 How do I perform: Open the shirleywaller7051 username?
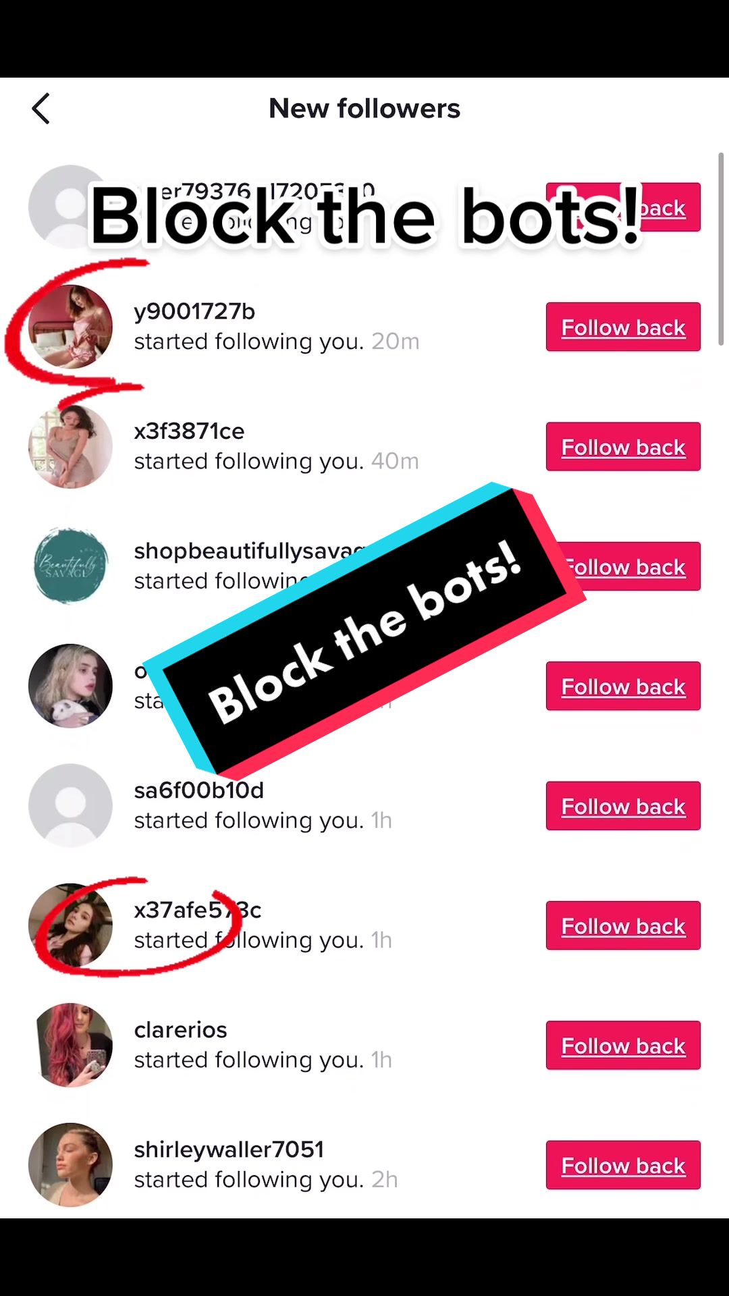point(229,1150)
